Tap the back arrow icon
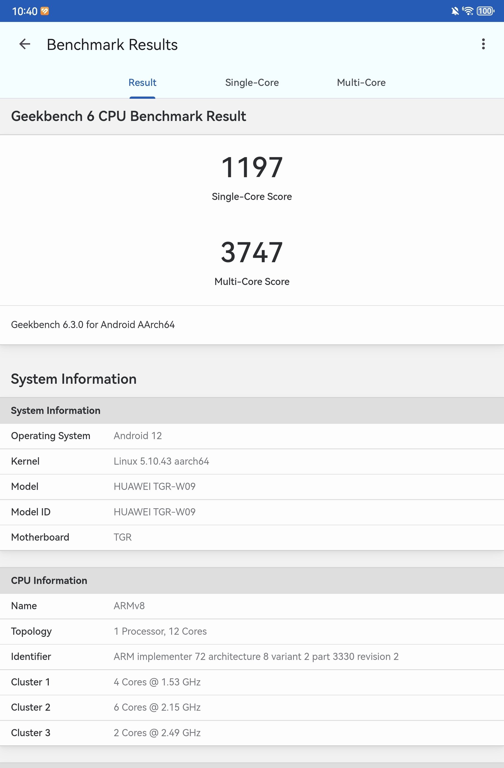Viewport: 504px width, 768px height. 25,44
